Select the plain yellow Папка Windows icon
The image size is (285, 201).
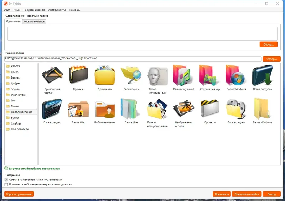click(263, 109)
